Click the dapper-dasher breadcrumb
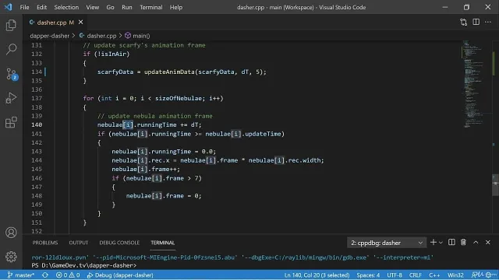This screenshot has width=499, height=280. (x=50, y=36)
